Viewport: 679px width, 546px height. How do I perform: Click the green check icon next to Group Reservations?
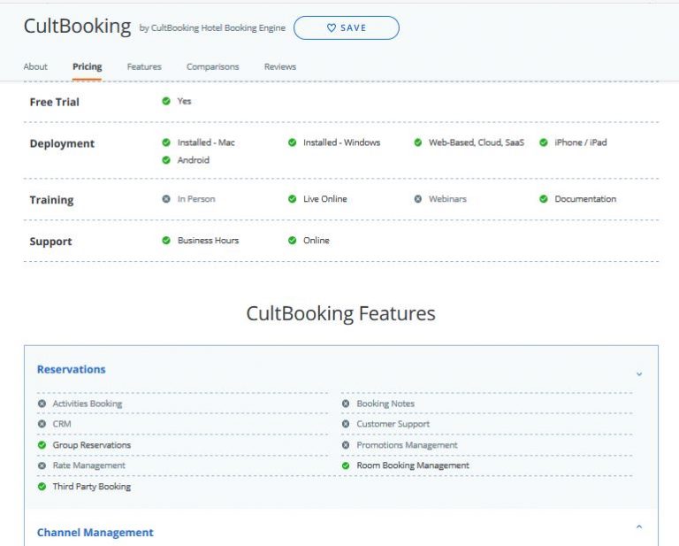point(42,445)
